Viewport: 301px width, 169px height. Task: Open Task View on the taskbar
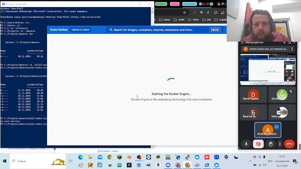tap(71, 161)
